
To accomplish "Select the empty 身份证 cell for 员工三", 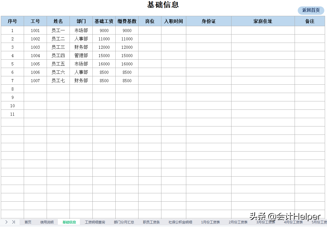I will point(209,47).
